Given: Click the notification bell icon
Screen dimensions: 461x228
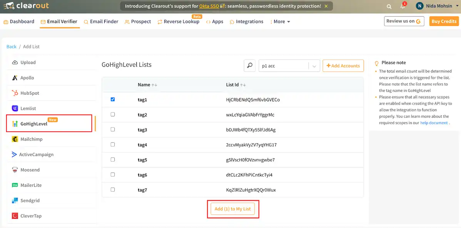Looking at the screenshot, I should (x=403, y=7).
